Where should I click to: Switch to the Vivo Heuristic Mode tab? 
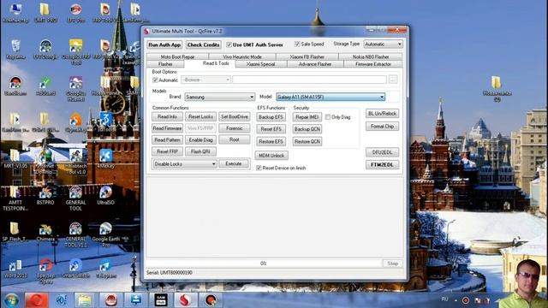(x=242, y=56)
